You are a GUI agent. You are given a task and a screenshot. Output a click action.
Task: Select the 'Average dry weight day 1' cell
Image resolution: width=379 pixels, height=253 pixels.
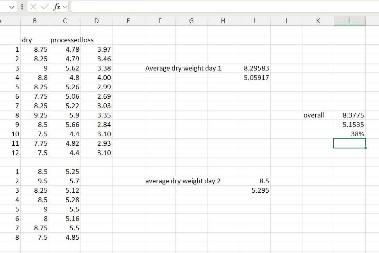(x=183, y=68)
